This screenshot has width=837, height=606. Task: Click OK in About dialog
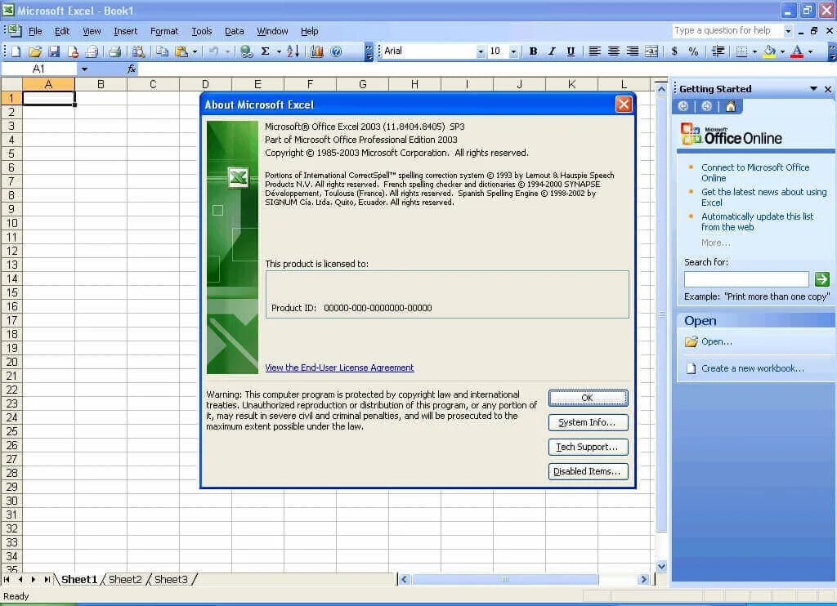pyautogui.click(x=588, y=398)
